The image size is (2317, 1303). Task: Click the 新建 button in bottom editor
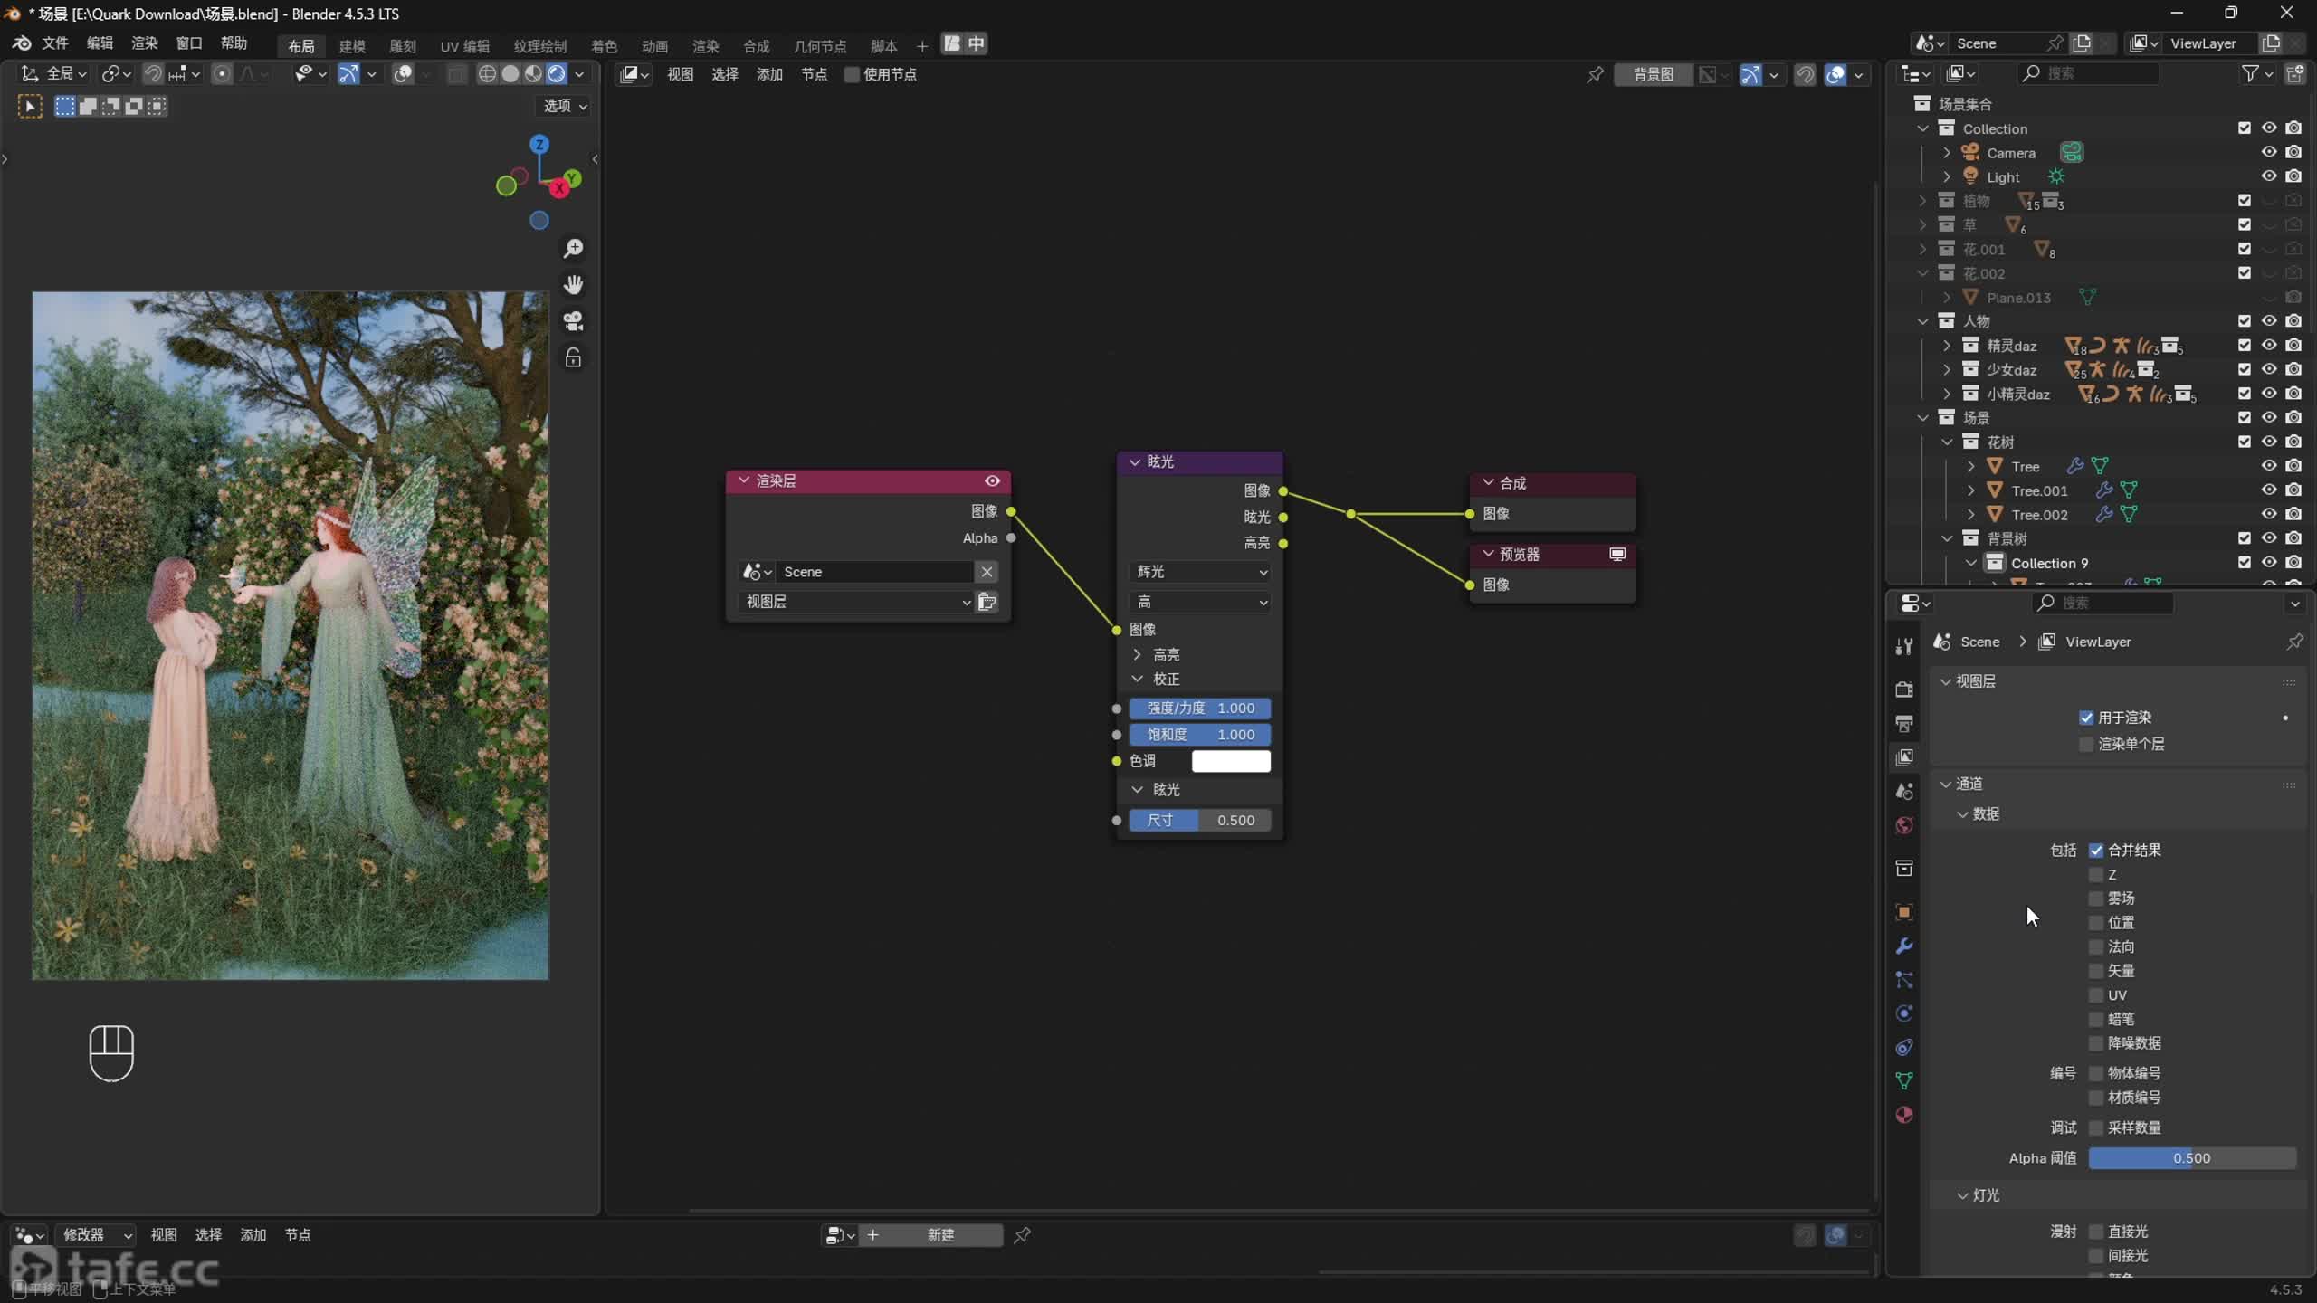point(939,1235)
